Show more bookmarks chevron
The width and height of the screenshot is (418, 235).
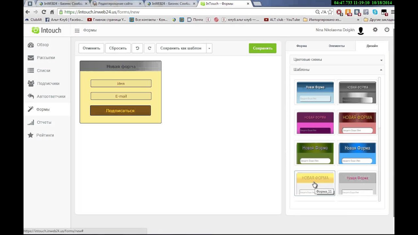(358, 20)
